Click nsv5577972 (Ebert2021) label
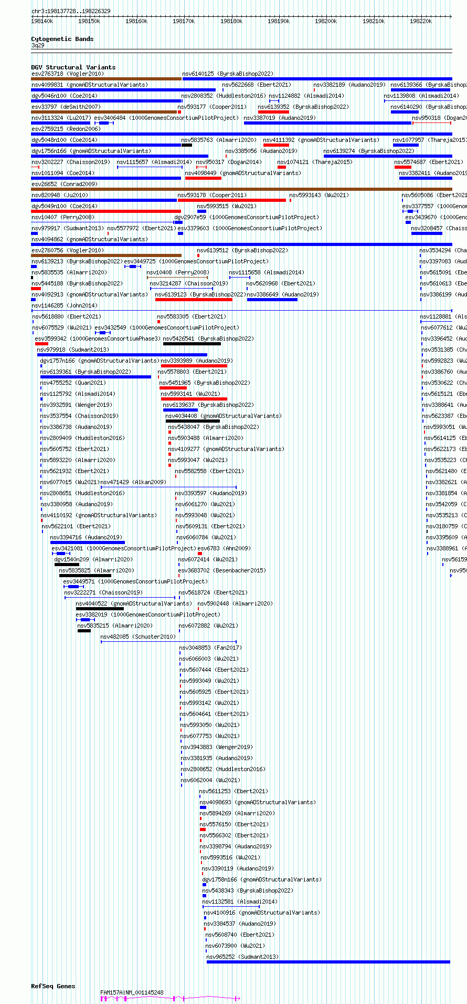 tap(142, 228)
